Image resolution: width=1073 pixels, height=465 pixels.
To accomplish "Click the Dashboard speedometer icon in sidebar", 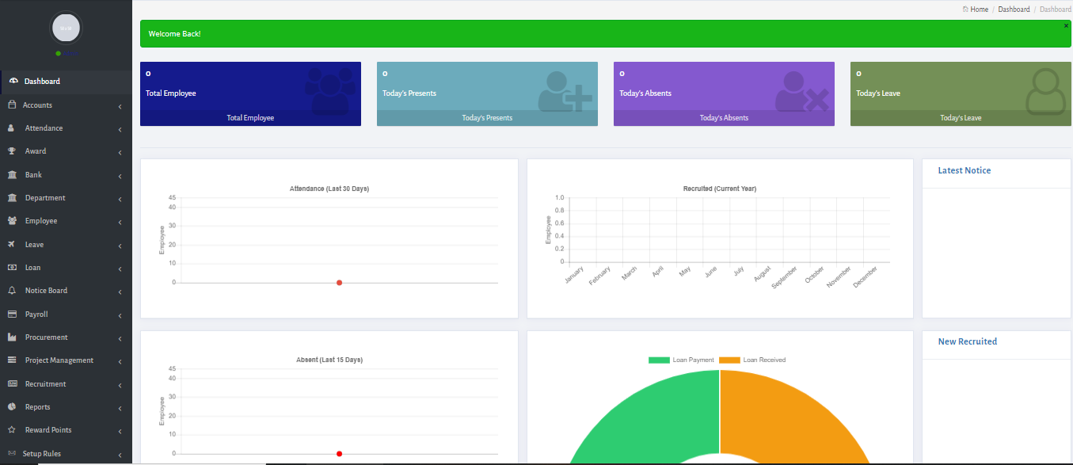I will [13, 82].
